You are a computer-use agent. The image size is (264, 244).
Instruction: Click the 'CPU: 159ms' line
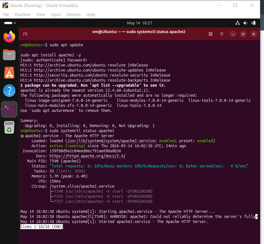click(x=49, y=181)
